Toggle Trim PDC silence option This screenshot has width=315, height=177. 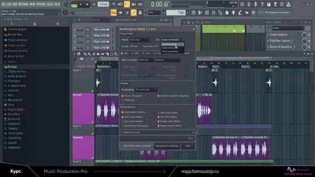tap(167, 117)
